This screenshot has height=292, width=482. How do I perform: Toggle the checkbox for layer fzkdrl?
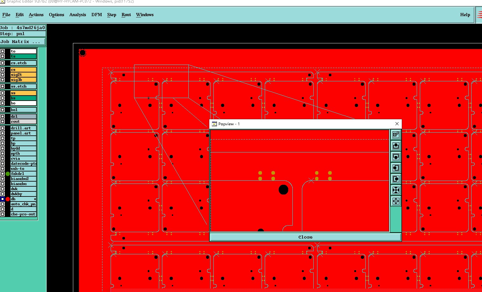(x=3, y=174)
